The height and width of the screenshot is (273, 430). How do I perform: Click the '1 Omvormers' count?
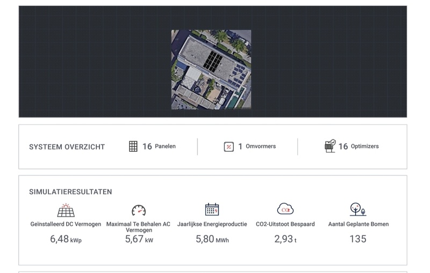click(257, 146)
